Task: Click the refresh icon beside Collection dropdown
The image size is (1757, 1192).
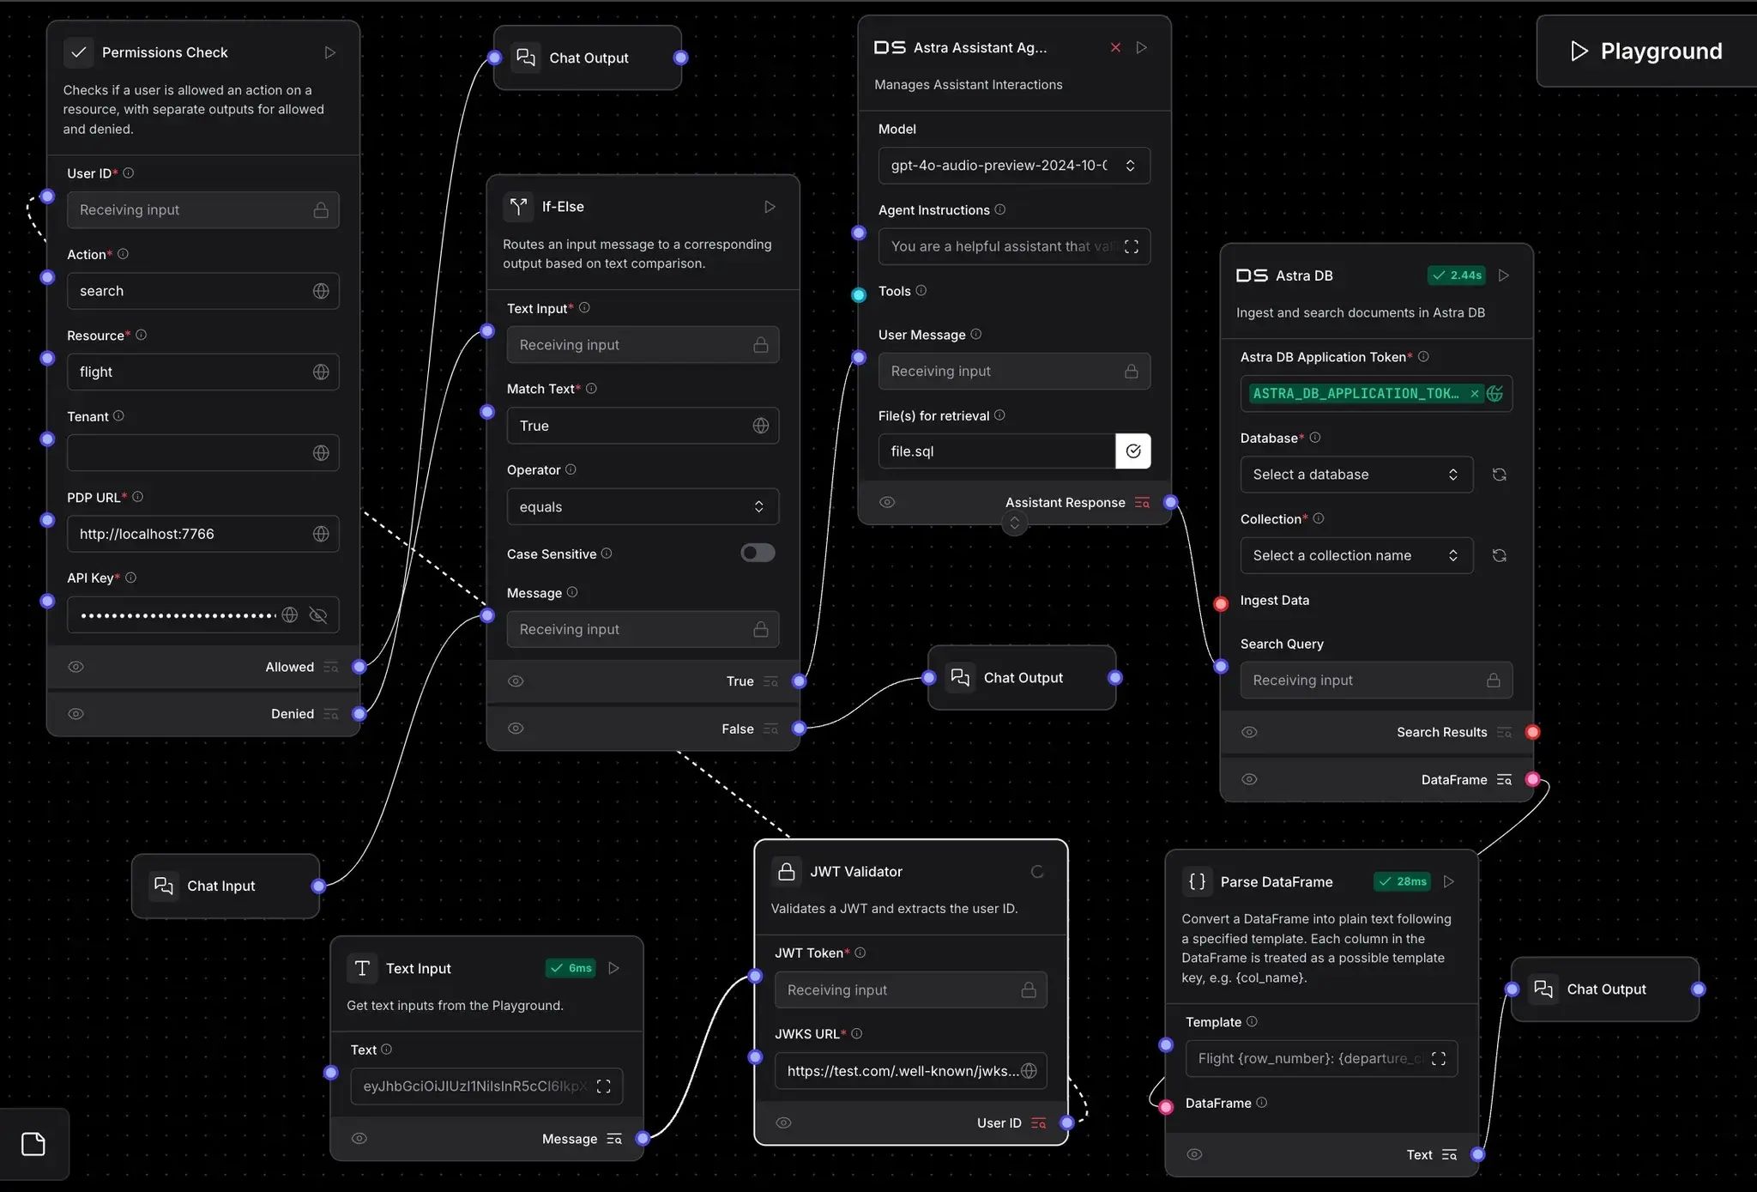Action: click(x=1499, y=555)
